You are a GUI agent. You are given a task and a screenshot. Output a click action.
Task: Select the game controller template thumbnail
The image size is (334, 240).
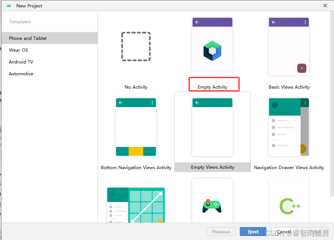pos(212,200)
